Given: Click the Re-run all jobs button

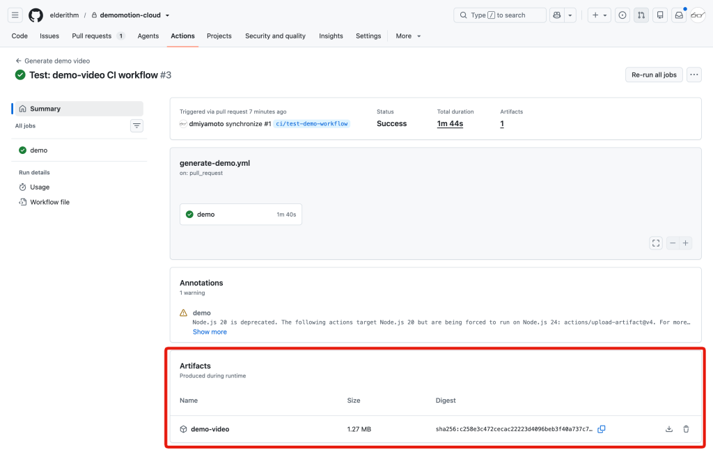Looking at the screenshot, I should click(x=654, y=75).
